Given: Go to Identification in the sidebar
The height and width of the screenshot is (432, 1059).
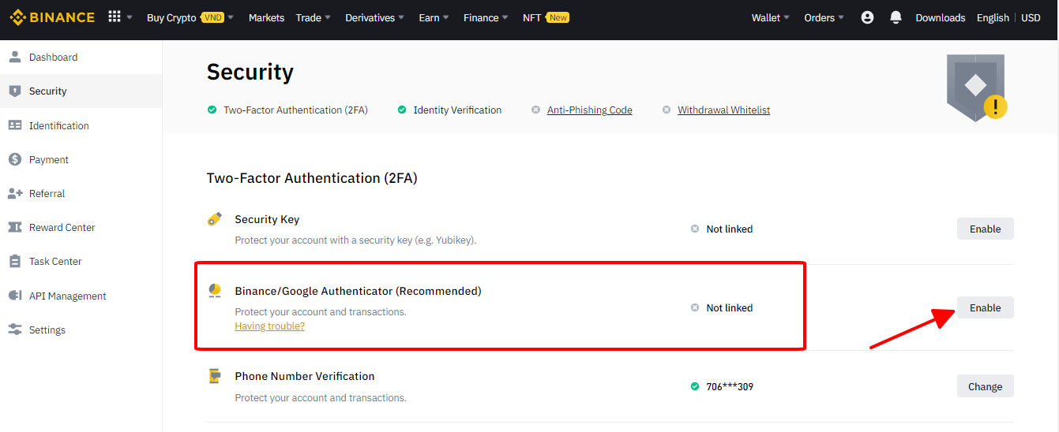Looking at the screenshot, I should [81, 125].
